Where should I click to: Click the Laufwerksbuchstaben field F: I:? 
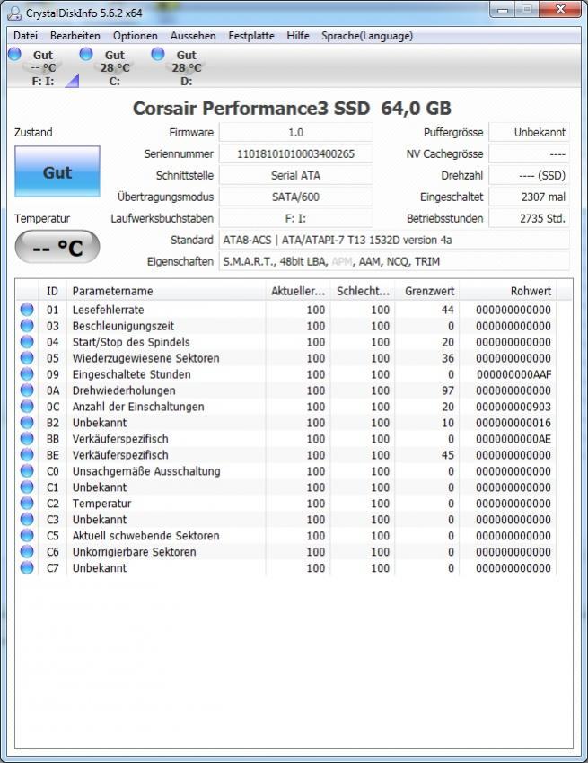pyautogui.click(x=296, y=218)
